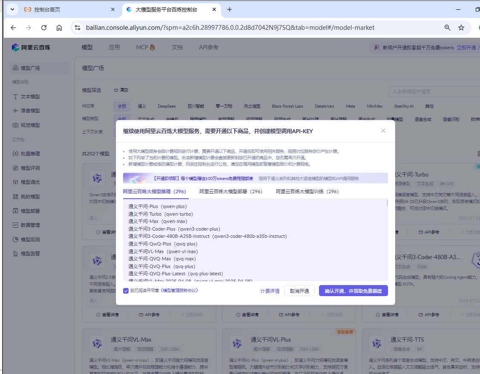This screenshot has height=374, width=480.
Task: Click 通义千问-QVQ-Plus-Latest list row
Action: point(176,274)
